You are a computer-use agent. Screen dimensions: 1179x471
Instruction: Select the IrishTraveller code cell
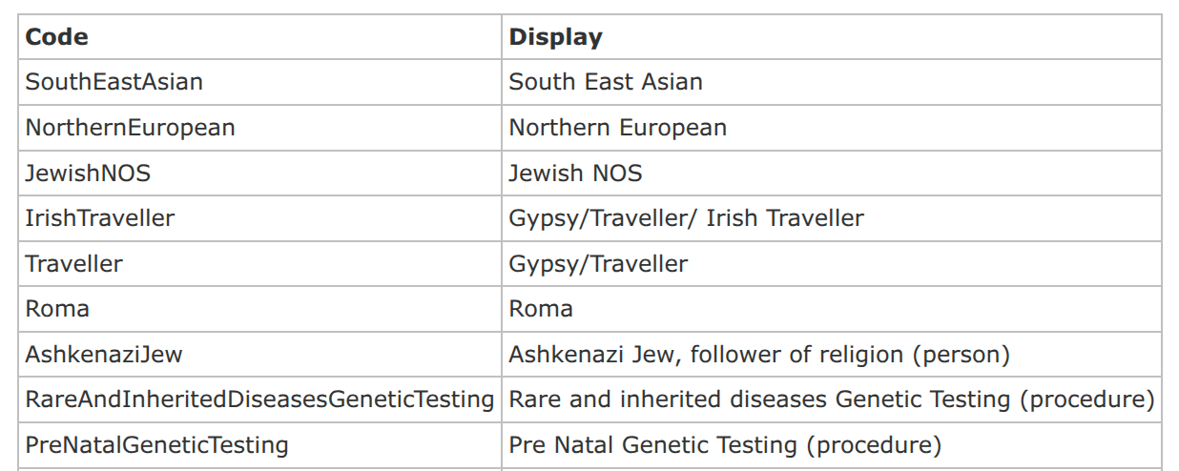coord(100,218)
